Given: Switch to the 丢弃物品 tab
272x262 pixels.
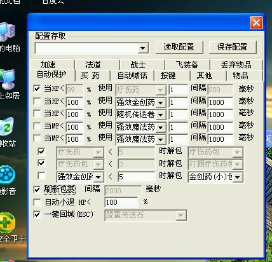Looking at the screenshot, I should point(236,65).
